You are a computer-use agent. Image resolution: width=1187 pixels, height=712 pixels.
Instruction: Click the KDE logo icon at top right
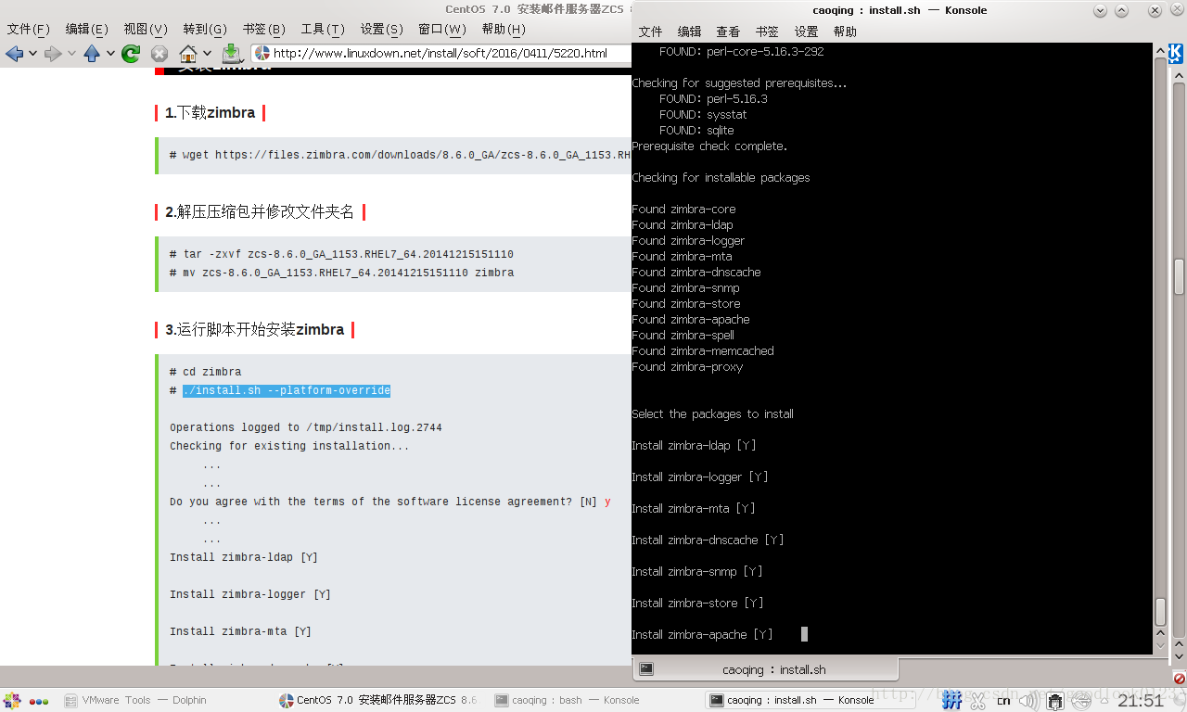pyautogui.click(x=1176, y=53)
